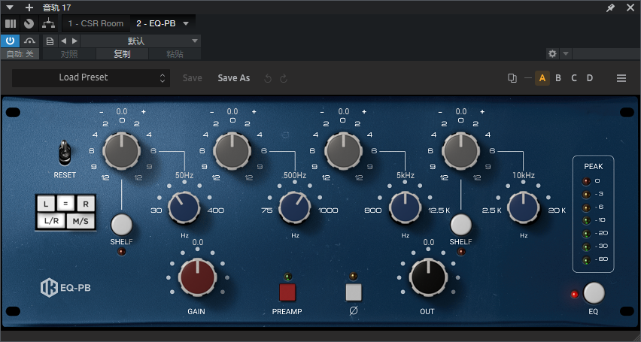Select preset slot C
The width and height of the screenshot is (641, 342).
(x=574, y=78)
